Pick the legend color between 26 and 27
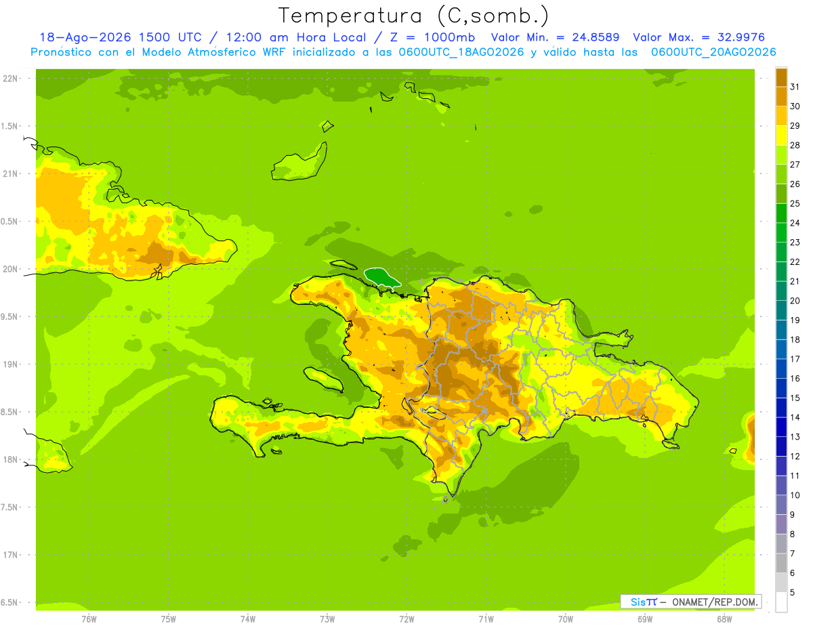 click(x=781, y=175)
